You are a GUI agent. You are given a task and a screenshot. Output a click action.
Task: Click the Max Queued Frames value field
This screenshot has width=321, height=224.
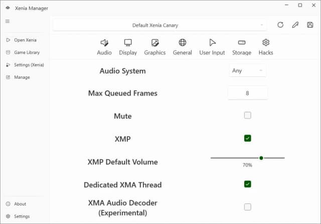coord(247,93)
